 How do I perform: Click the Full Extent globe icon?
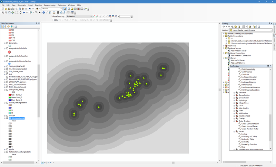[x=13, y=12]
